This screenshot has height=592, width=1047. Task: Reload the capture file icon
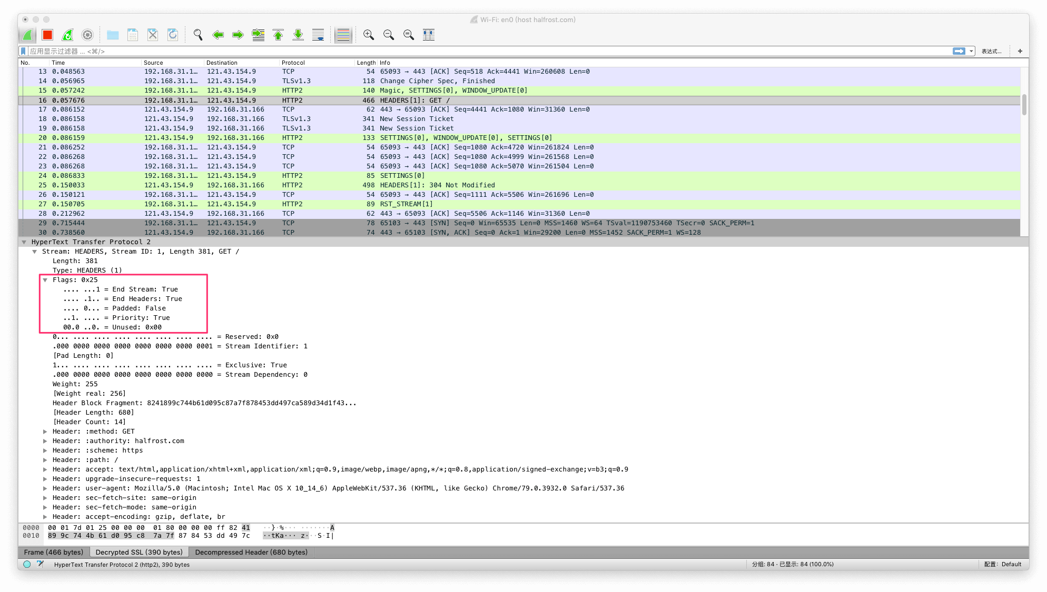point(173,35)
